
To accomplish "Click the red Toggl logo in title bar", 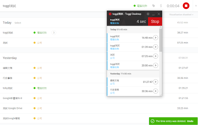I will coord(110,14).
